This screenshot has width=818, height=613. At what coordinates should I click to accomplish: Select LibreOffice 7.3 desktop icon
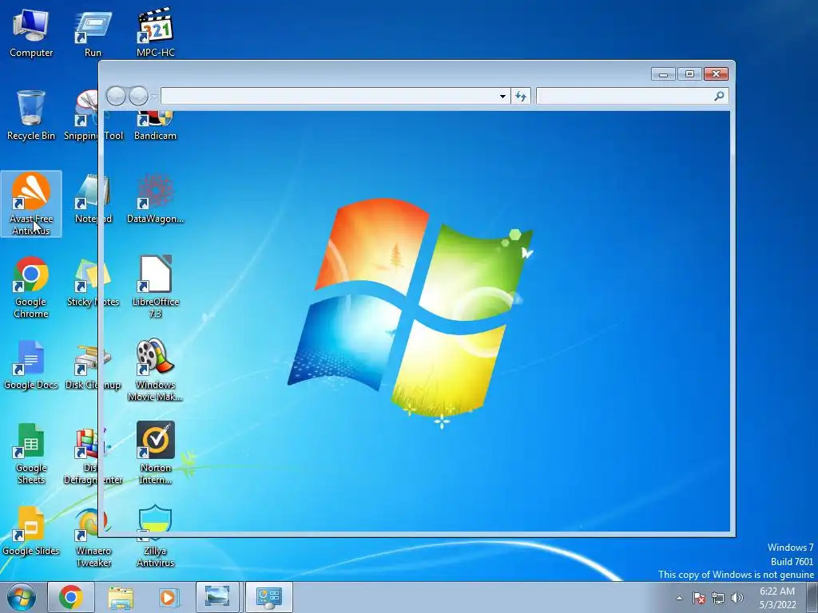point(155,287)
